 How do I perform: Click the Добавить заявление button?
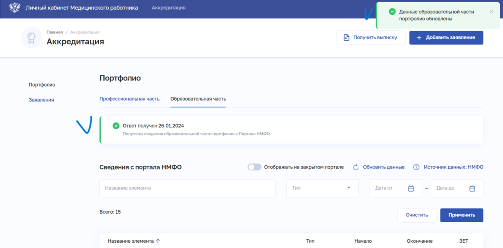(x=446, y=38)
